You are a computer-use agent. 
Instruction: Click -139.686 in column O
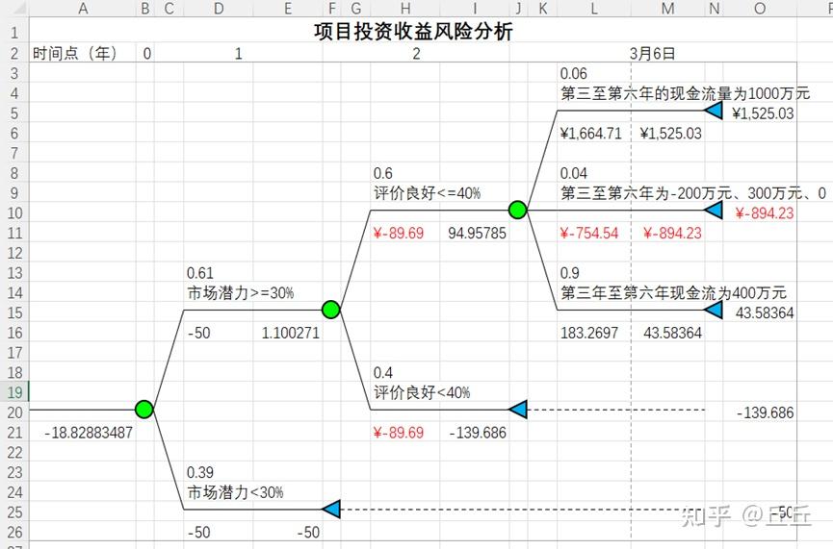[x=765, y=412]
